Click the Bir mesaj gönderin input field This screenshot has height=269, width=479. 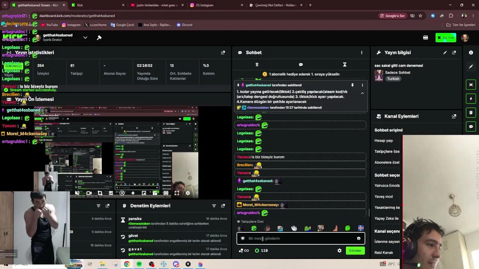tap(300, 238)
